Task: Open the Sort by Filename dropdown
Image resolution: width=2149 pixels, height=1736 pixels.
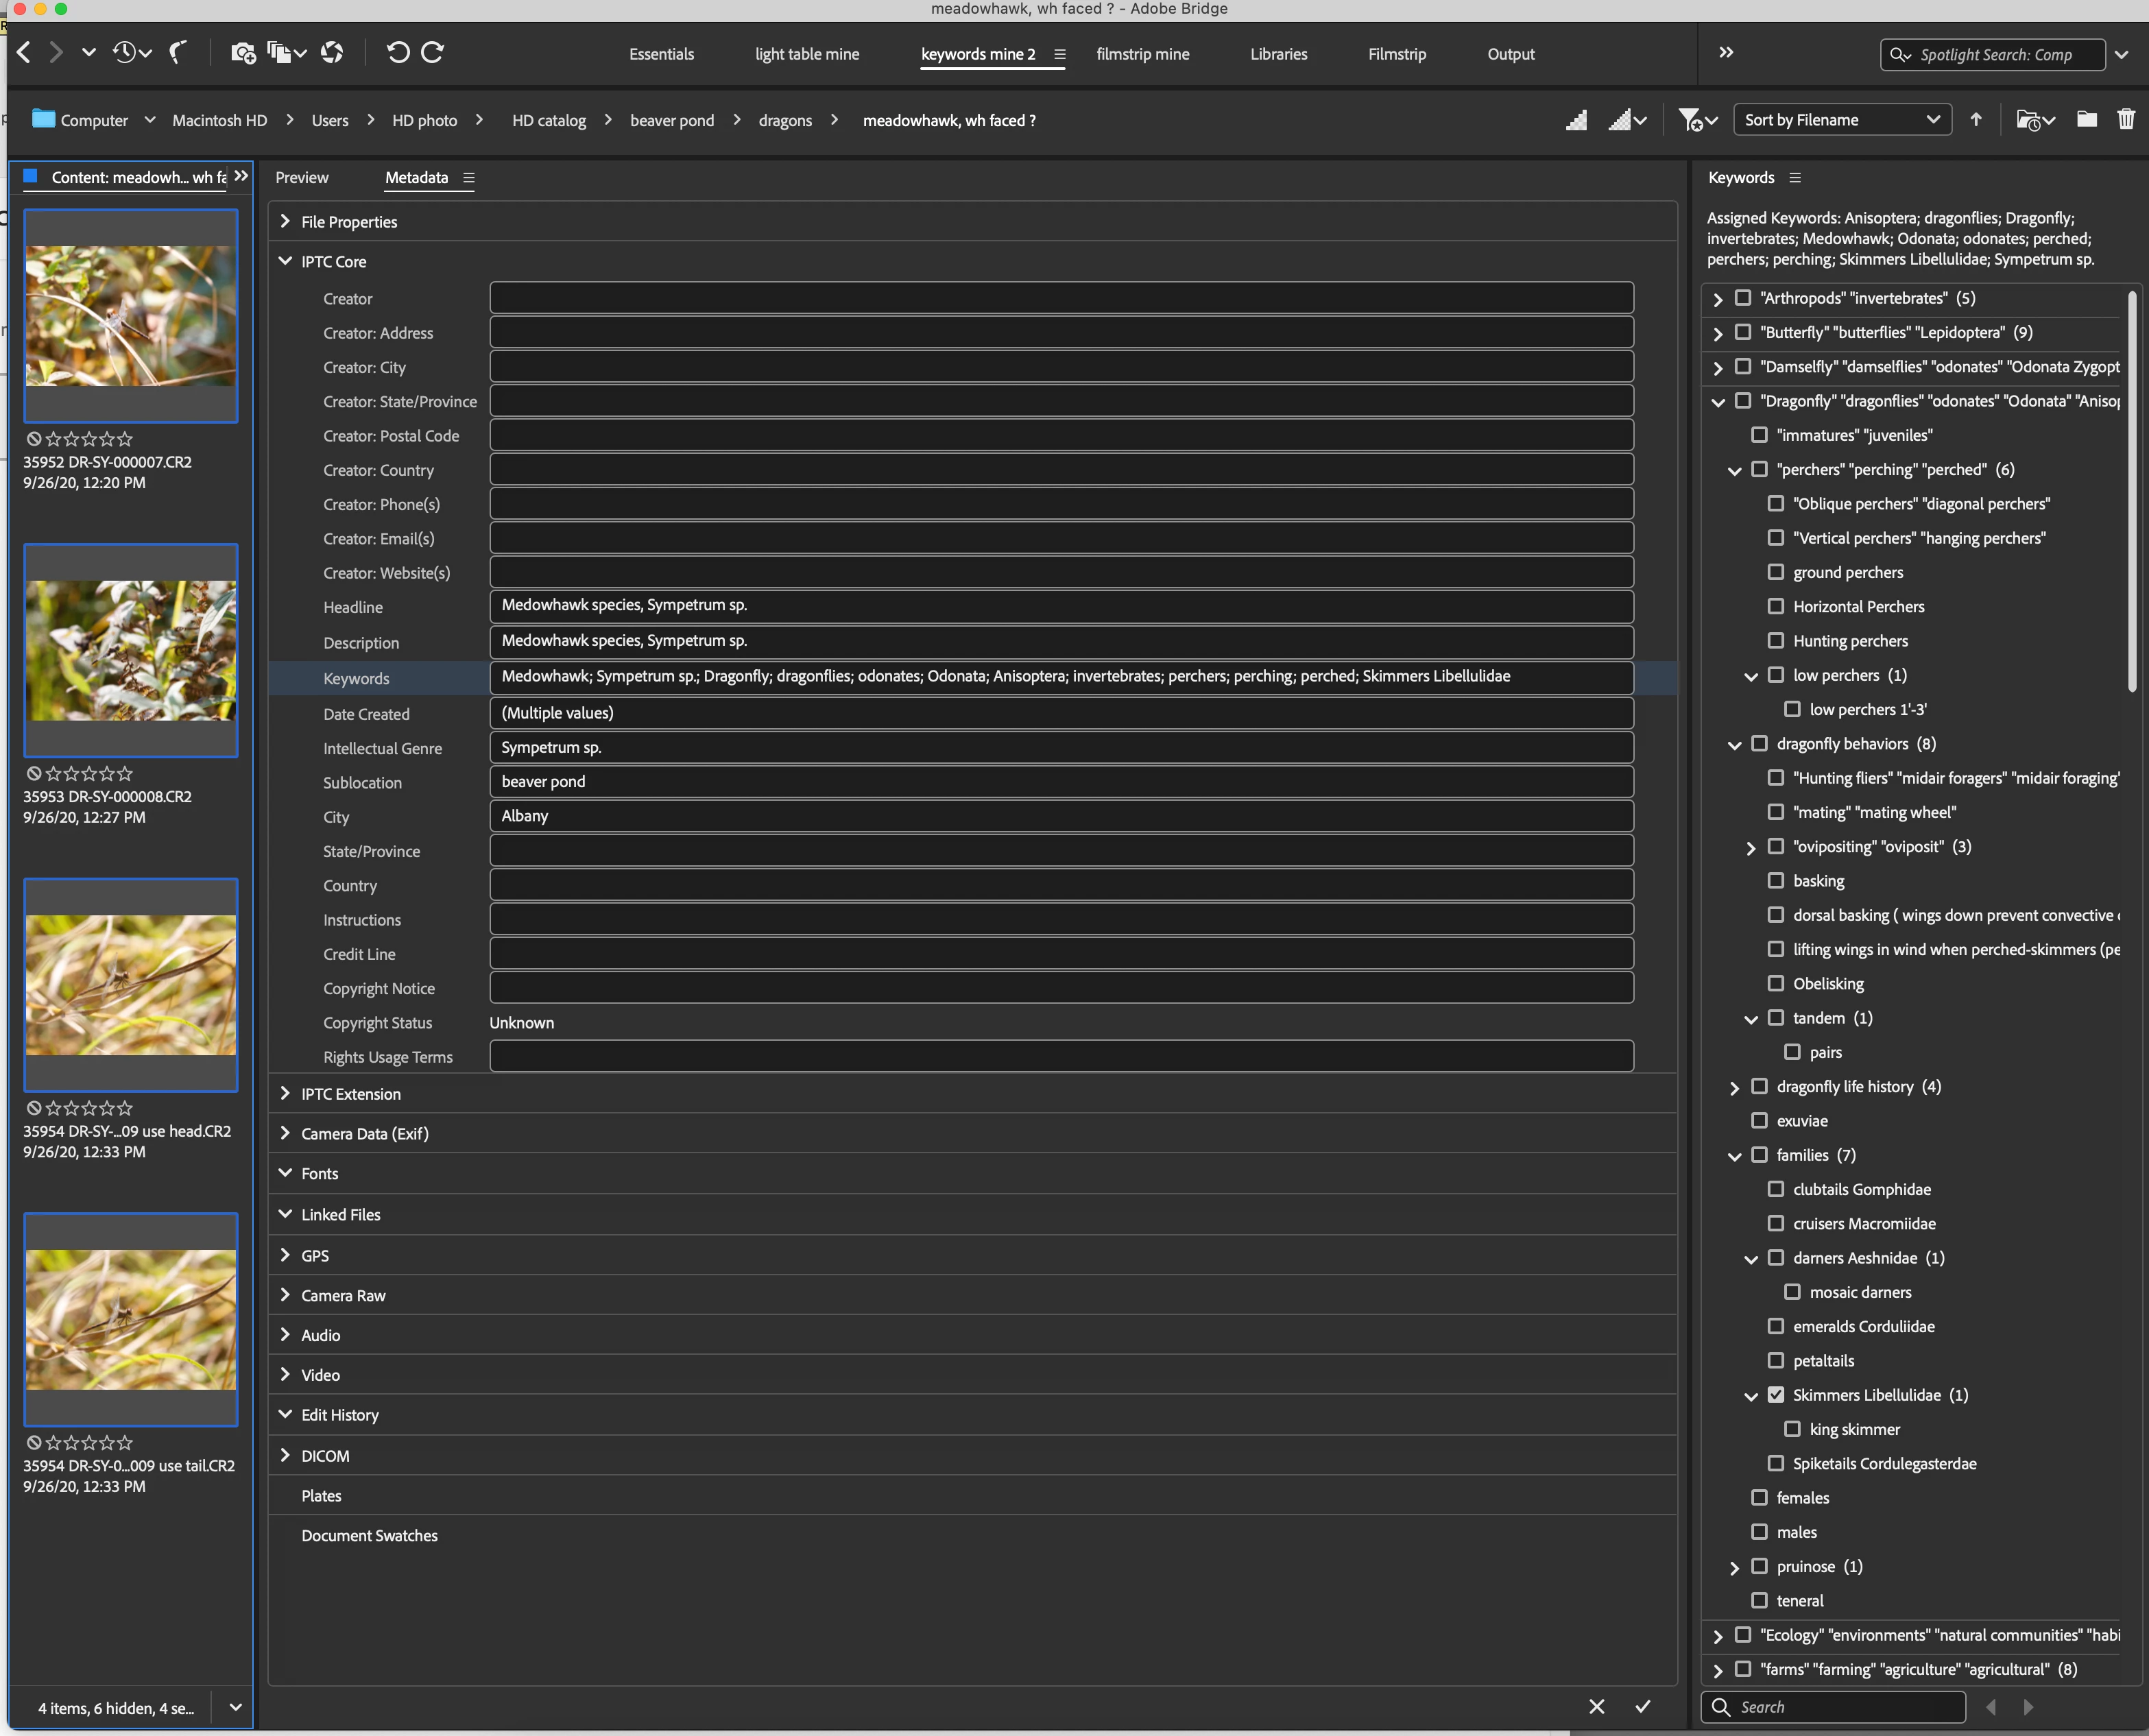Action: click(1841, 119)
